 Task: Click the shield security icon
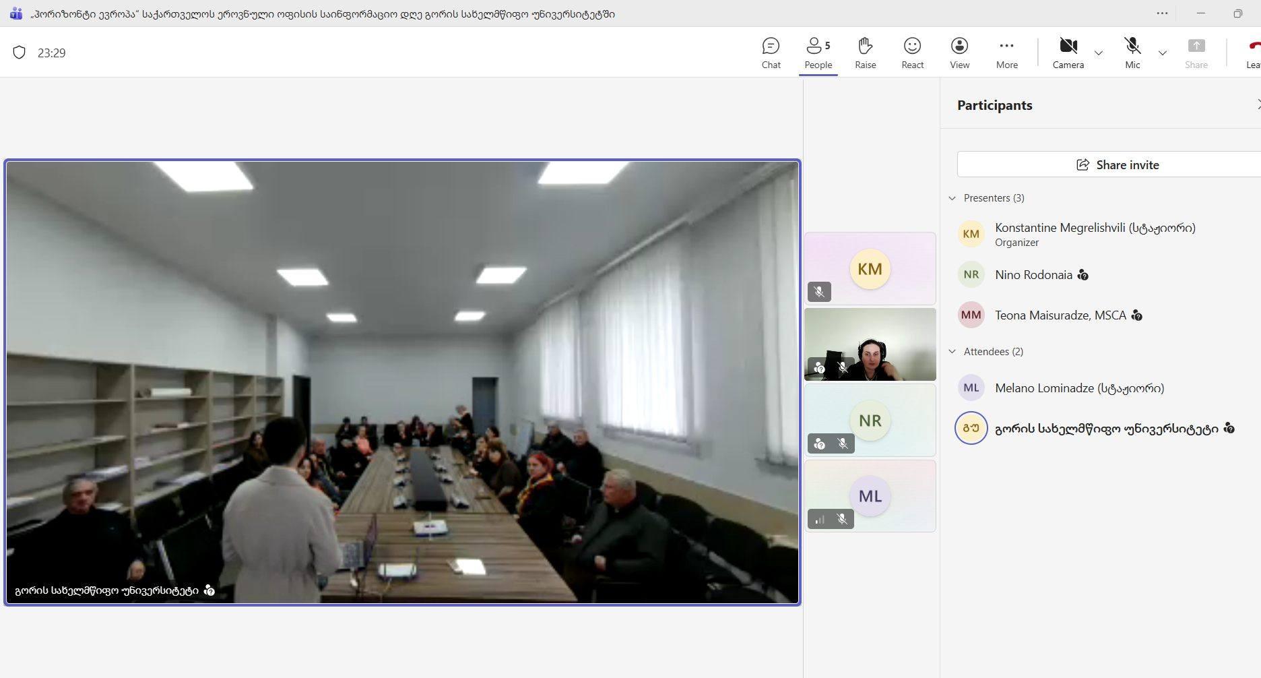pyautogui.click(x=20, y=53)
